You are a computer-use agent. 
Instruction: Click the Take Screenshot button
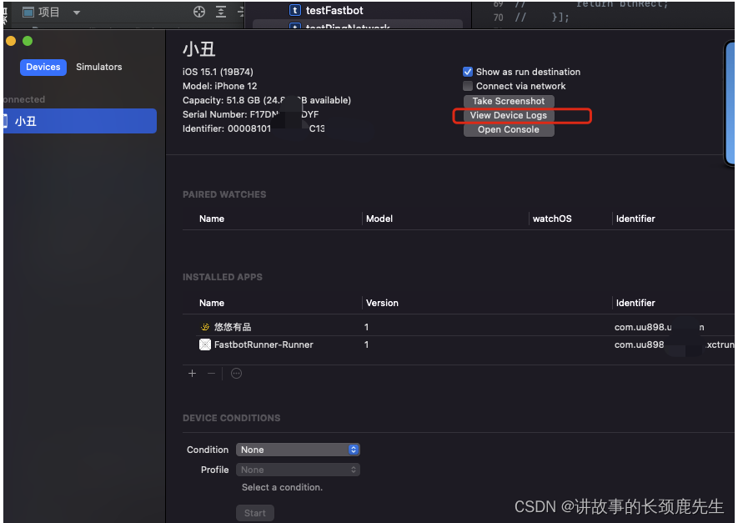[x=509, y=101]
